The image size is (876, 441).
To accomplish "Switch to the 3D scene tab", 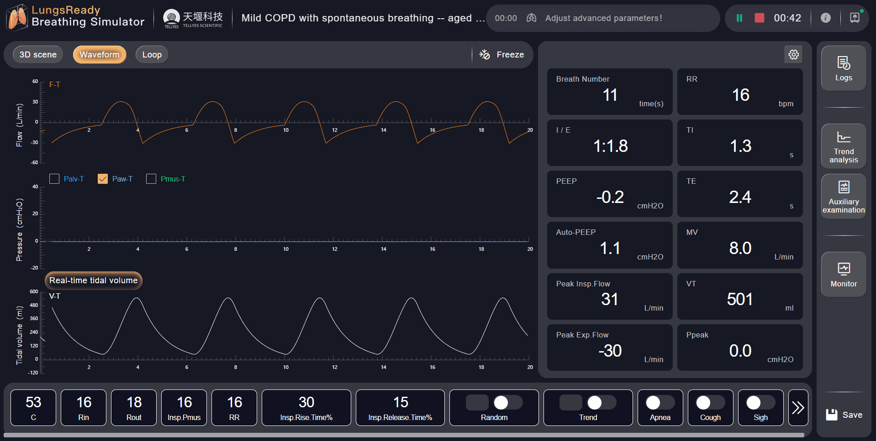I will coord(38,55).
